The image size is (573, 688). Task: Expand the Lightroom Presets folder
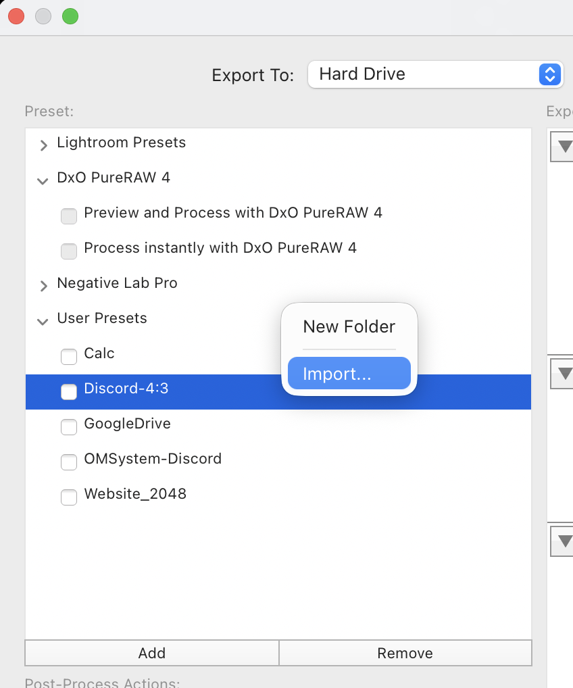point(44,144)
